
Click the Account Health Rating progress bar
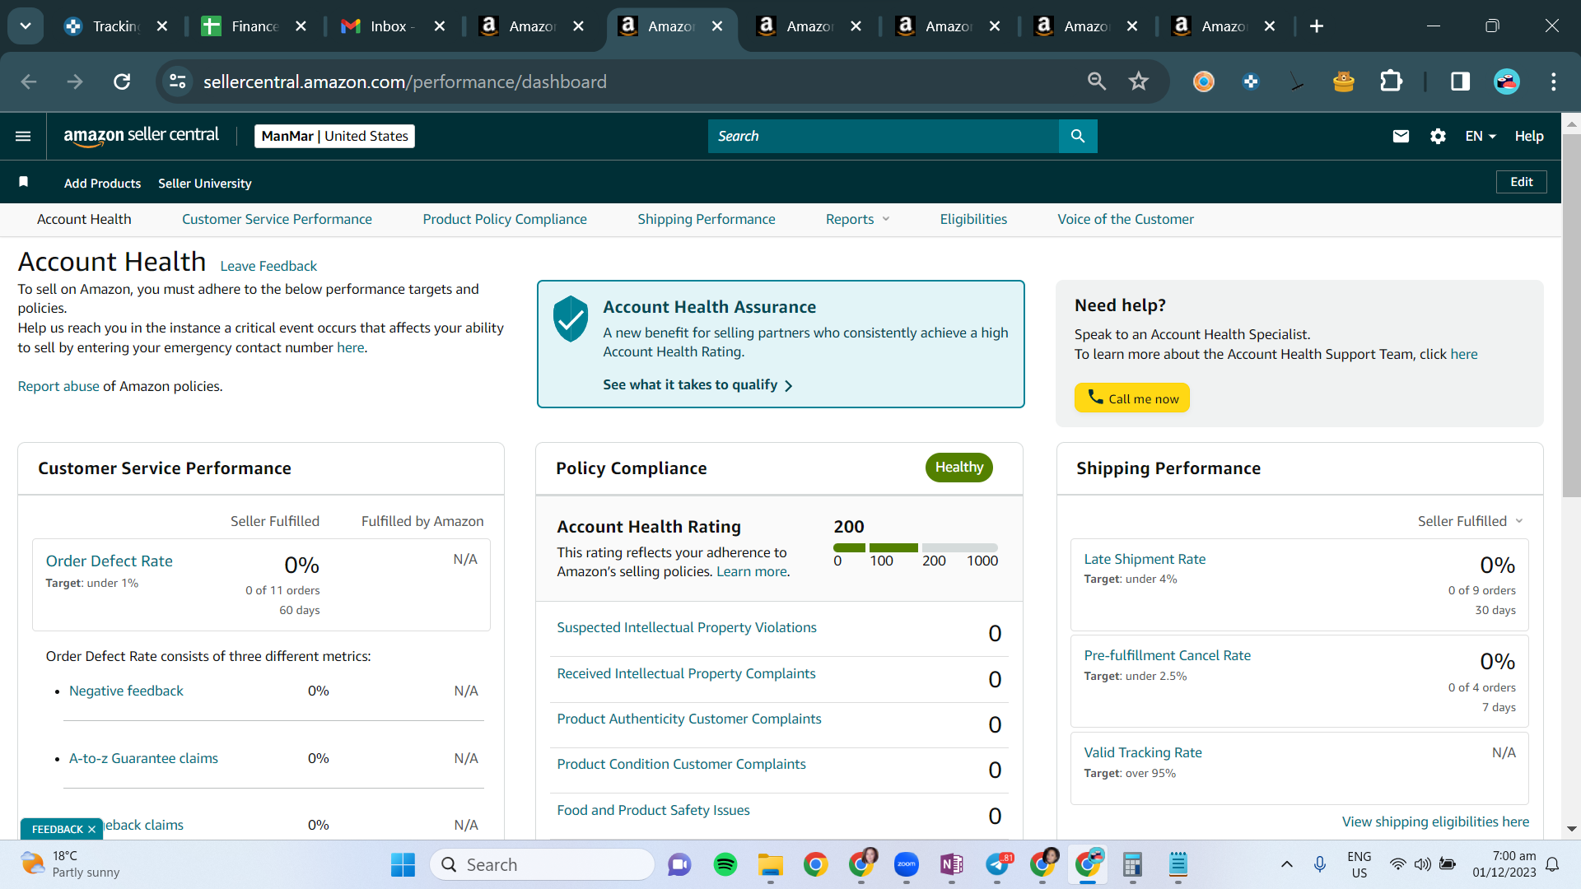916,547
